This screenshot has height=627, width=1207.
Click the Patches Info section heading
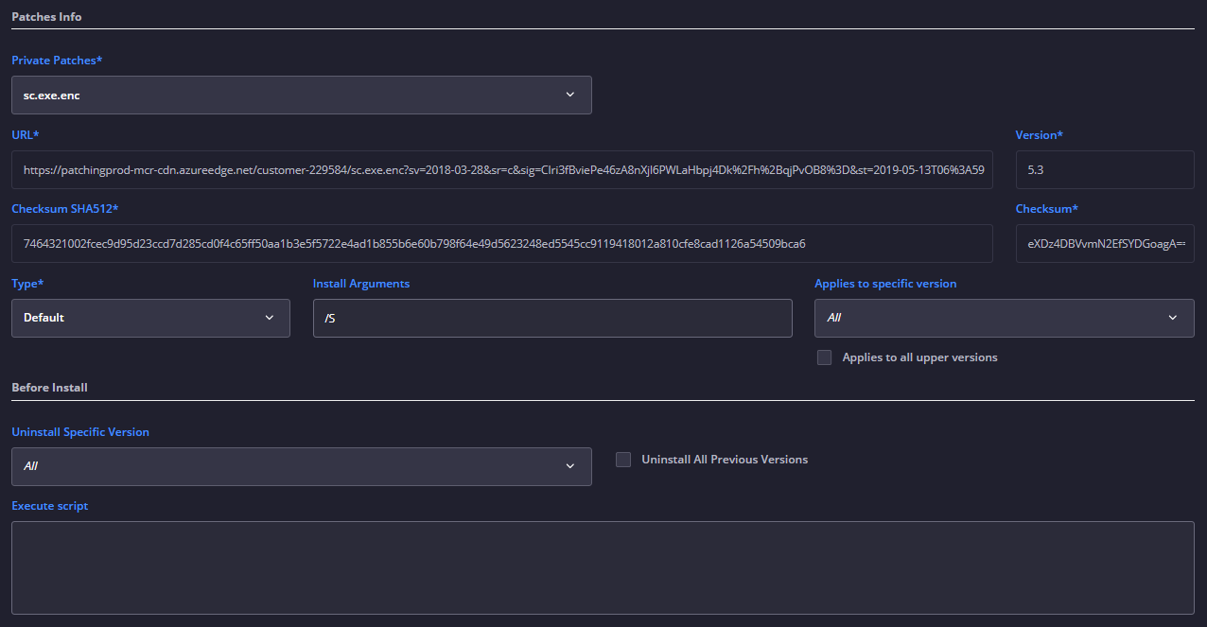tap(46, 17)
